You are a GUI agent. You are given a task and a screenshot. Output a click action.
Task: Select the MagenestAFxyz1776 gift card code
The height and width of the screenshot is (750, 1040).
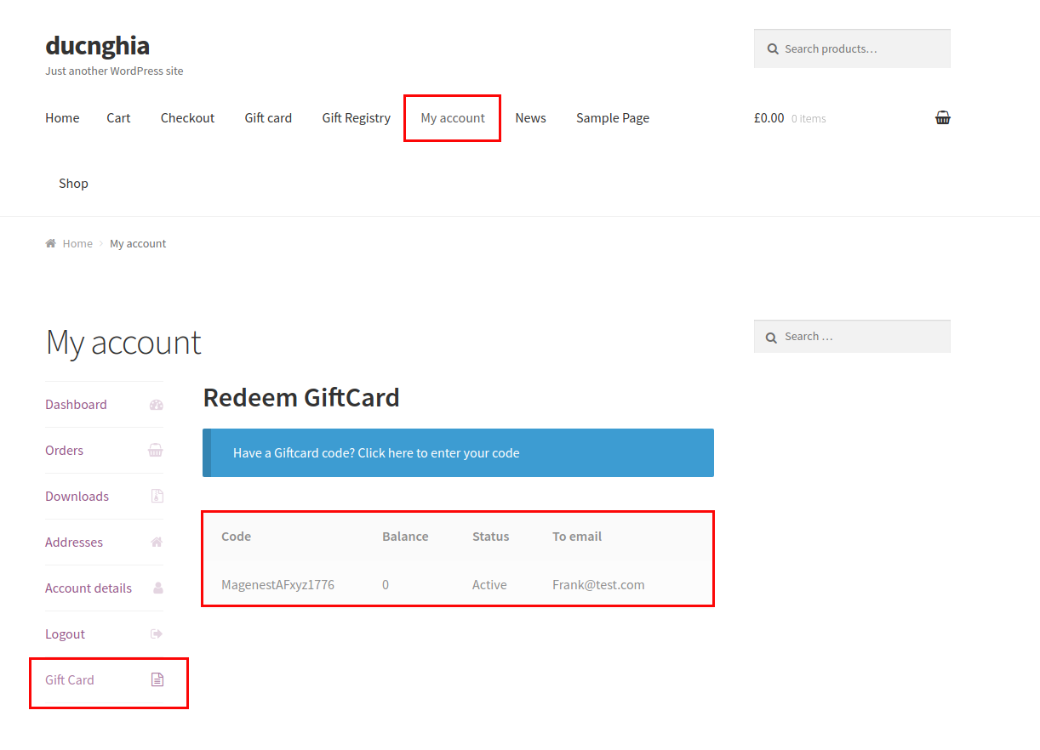[277, 584]
